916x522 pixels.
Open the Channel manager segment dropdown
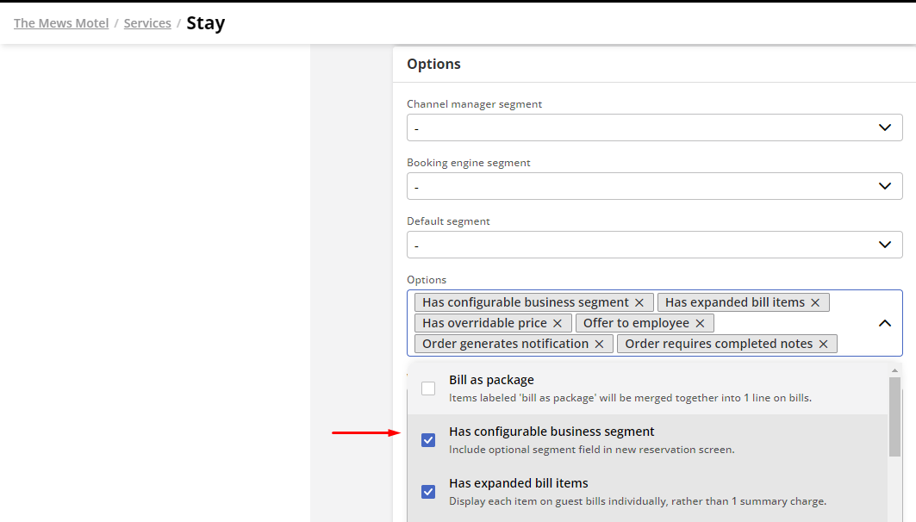tap(654, 127)
